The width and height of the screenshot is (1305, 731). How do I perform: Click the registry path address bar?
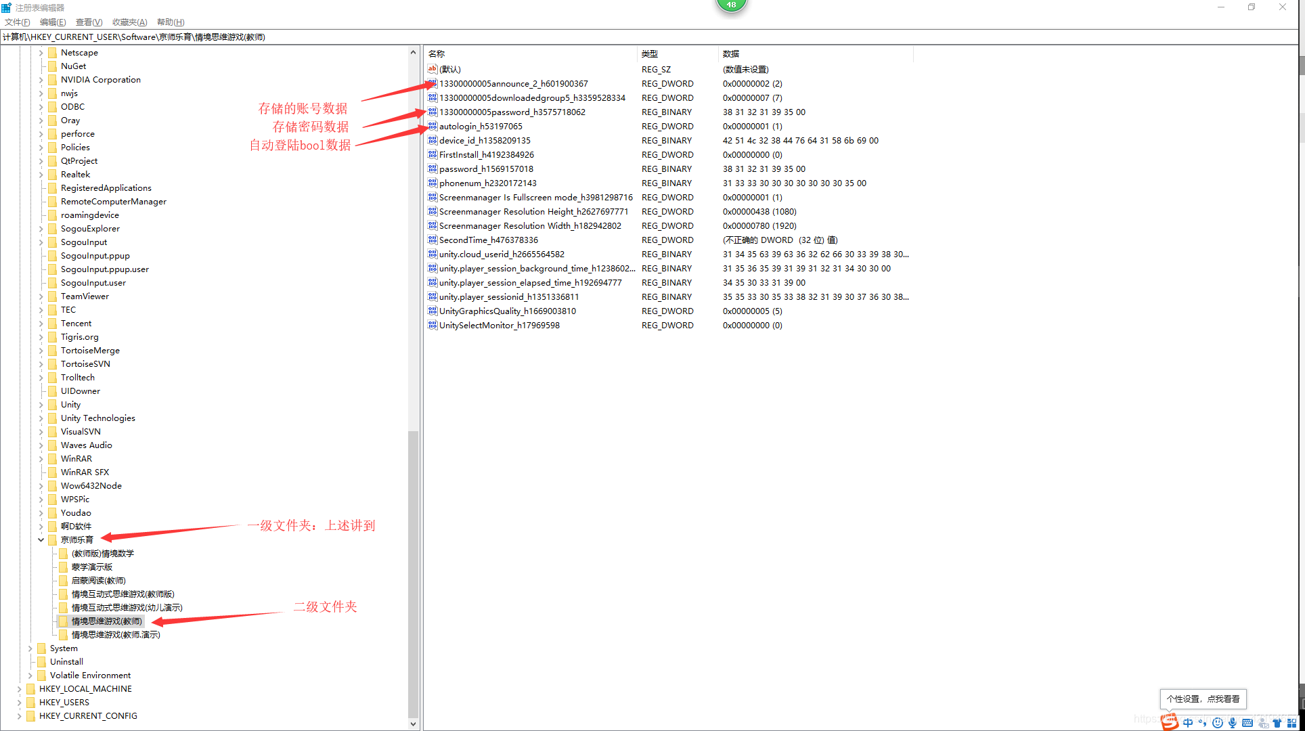click(x=650, y=37)
